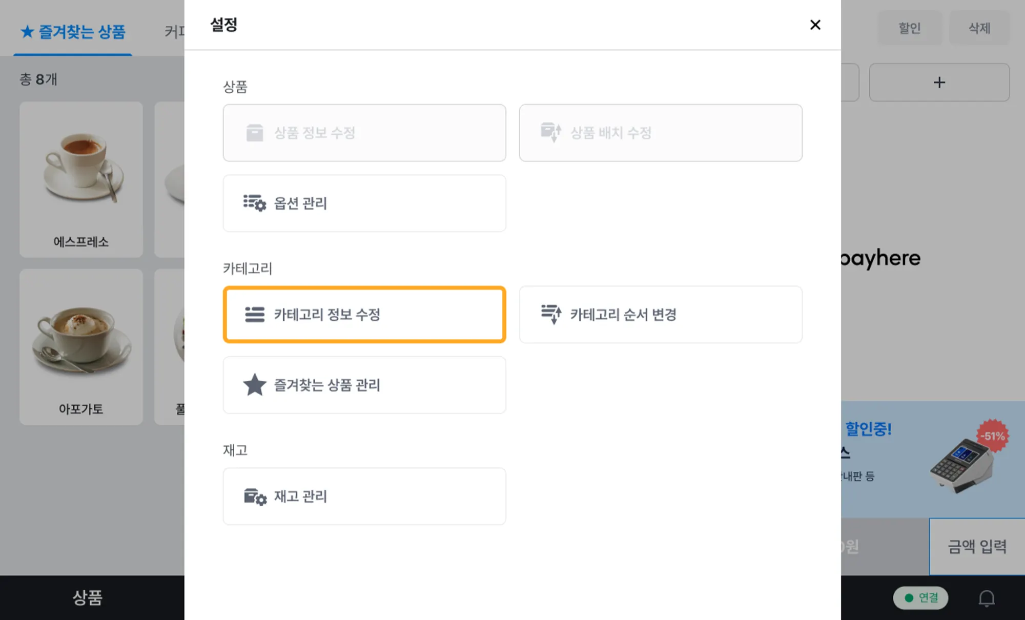The height and width of the screenshot is (620, 1025).
Task: Click the 옵션 관리 list-gear icon
Action: 254,203
